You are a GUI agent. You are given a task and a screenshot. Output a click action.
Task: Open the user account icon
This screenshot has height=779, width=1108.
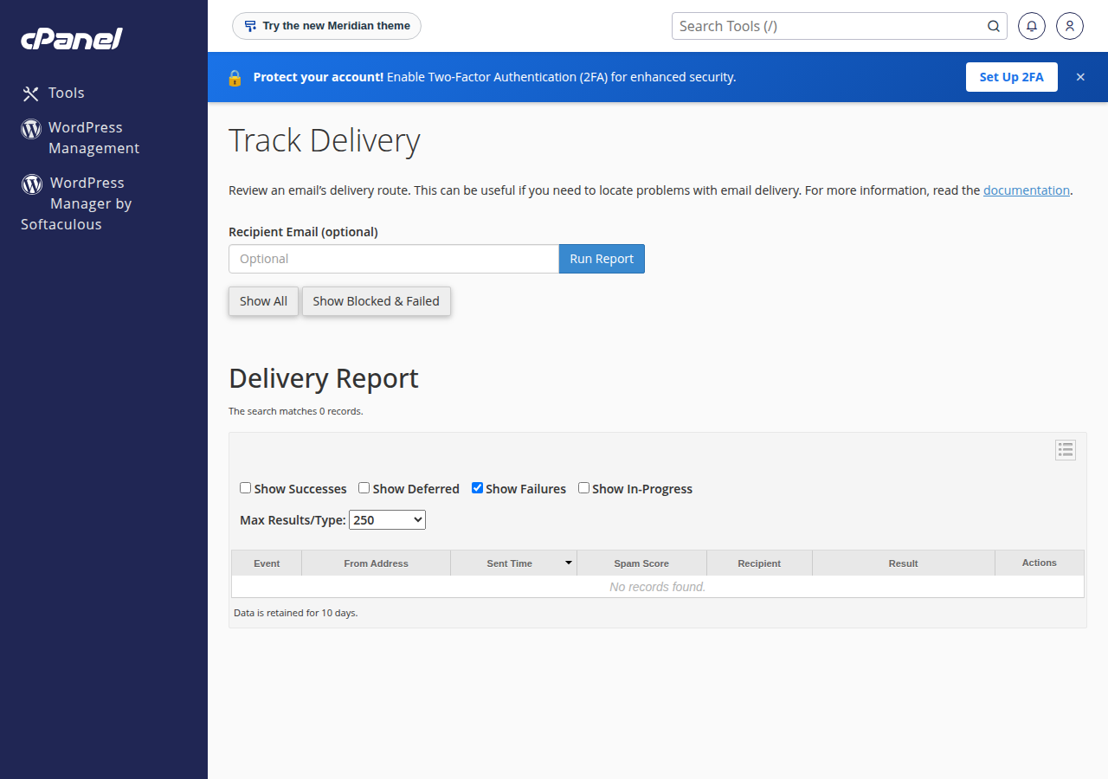tap(1070, 26)
